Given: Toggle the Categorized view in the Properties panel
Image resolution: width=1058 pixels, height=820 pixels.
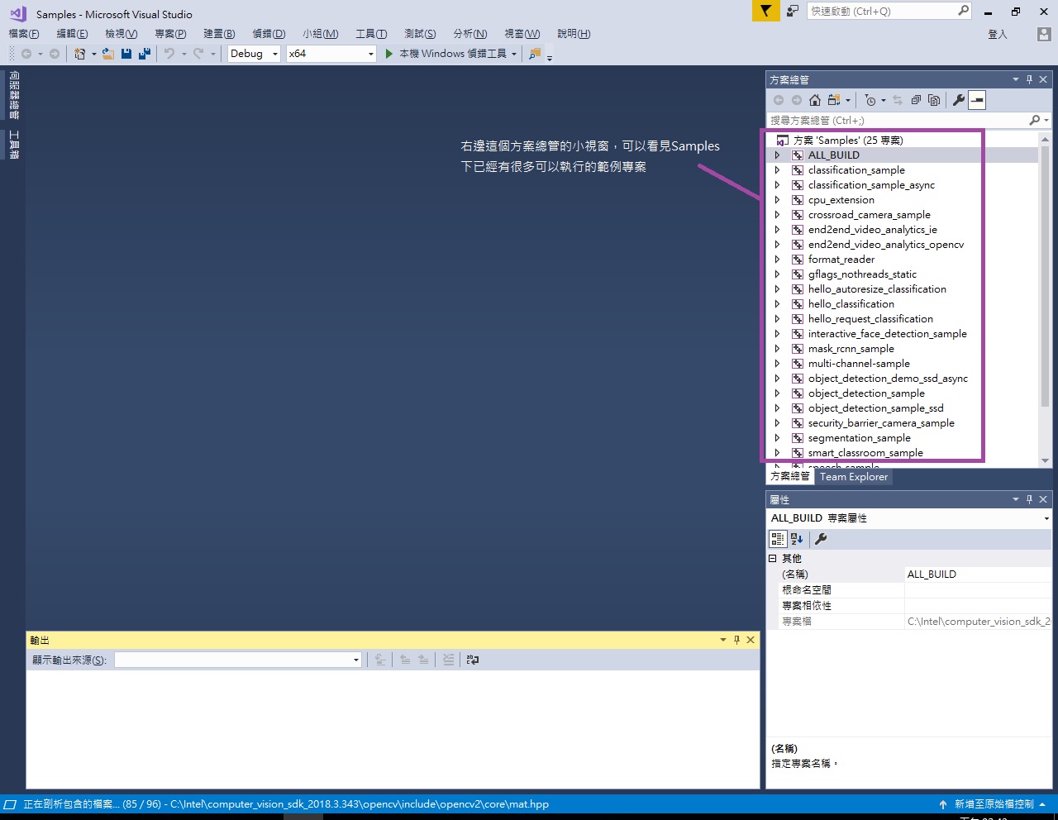Looking at the screenshot, I should click(778, 539).
